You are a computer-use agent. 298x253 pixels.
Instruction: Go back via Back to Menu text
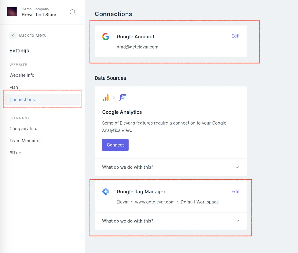pos(33,35)
